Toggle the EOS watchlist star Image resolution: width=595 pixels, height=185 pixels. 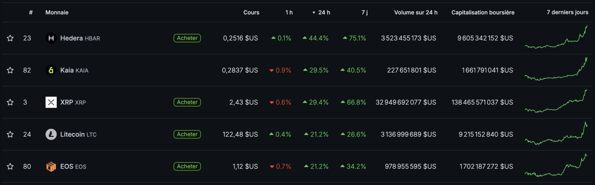pyautogui.click(x=10, y=166)
